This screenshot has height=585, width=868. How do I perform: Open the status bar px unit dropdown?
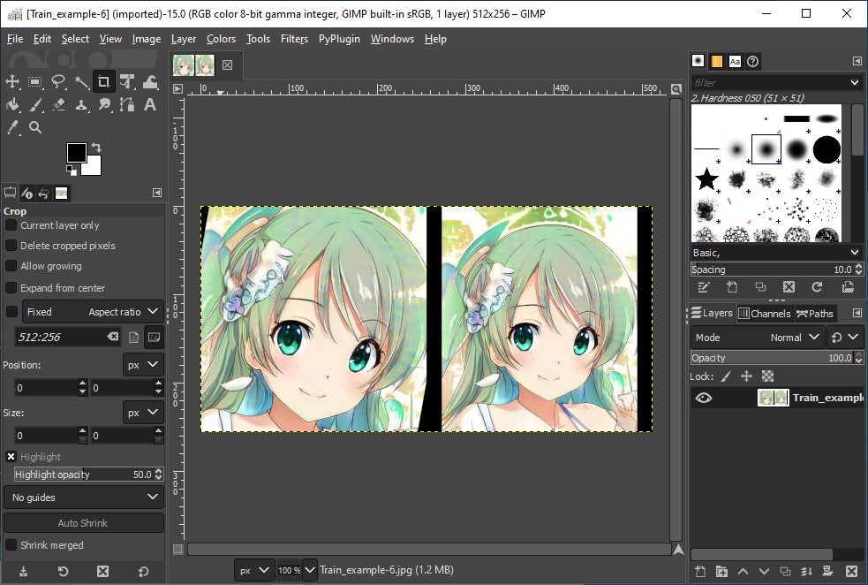pyautogui.click(x=254, y=570)
